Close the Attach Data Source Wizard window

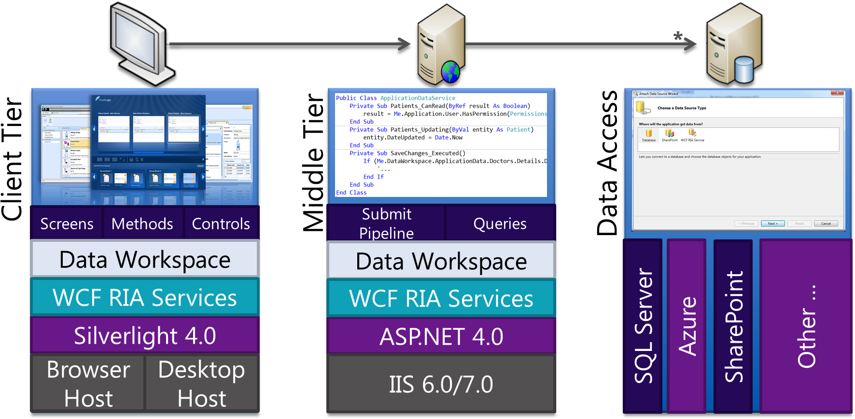tap(837, 93)
